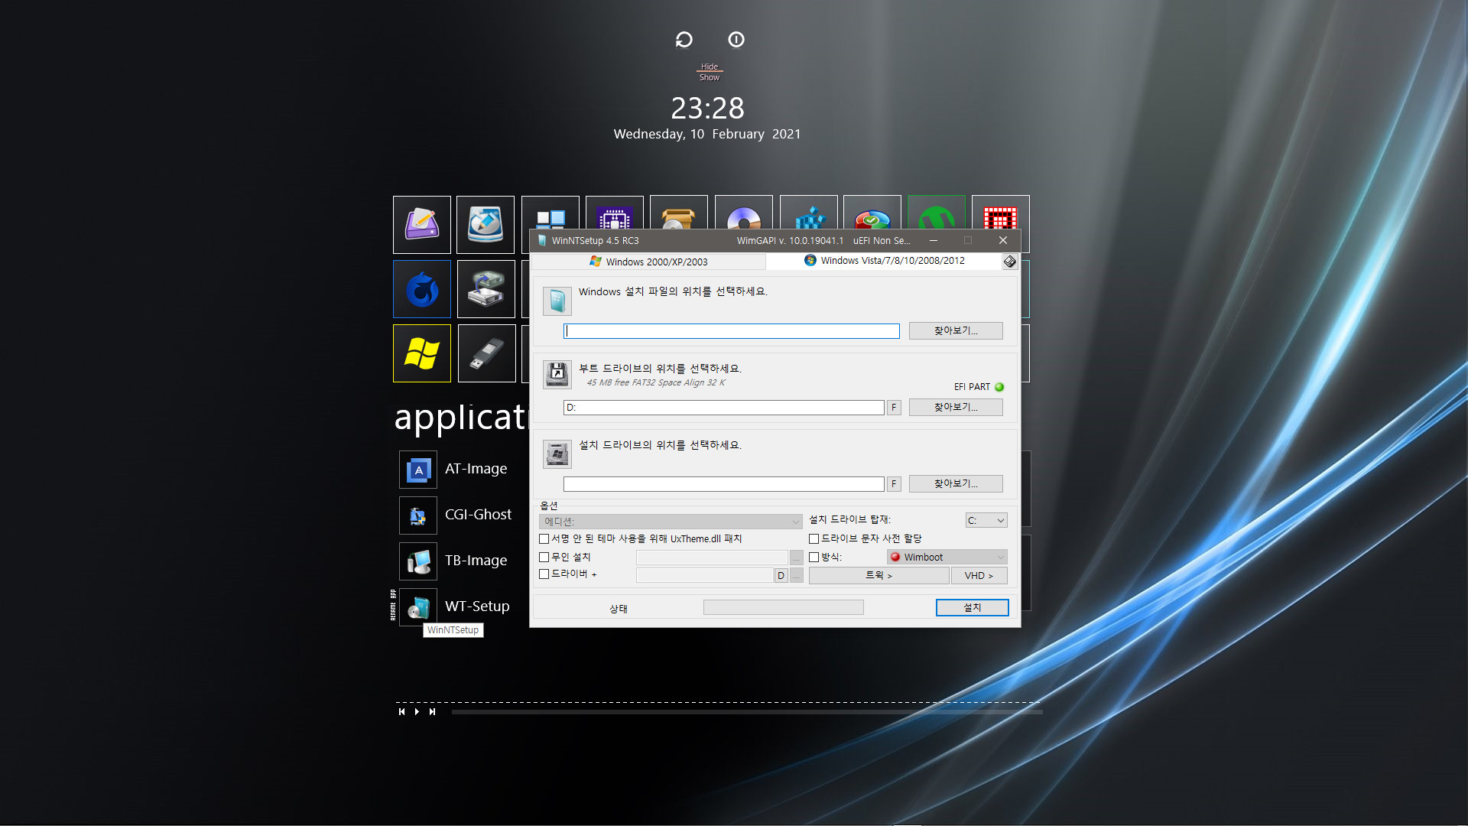
Task: Launch the box-and-disc archive tile
Action: pyautogui.click(x=679, y=213)
